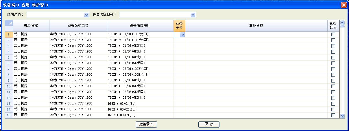Open the 设备名称型号 dropdown list
Screen dimensions: 349x131
193,15
